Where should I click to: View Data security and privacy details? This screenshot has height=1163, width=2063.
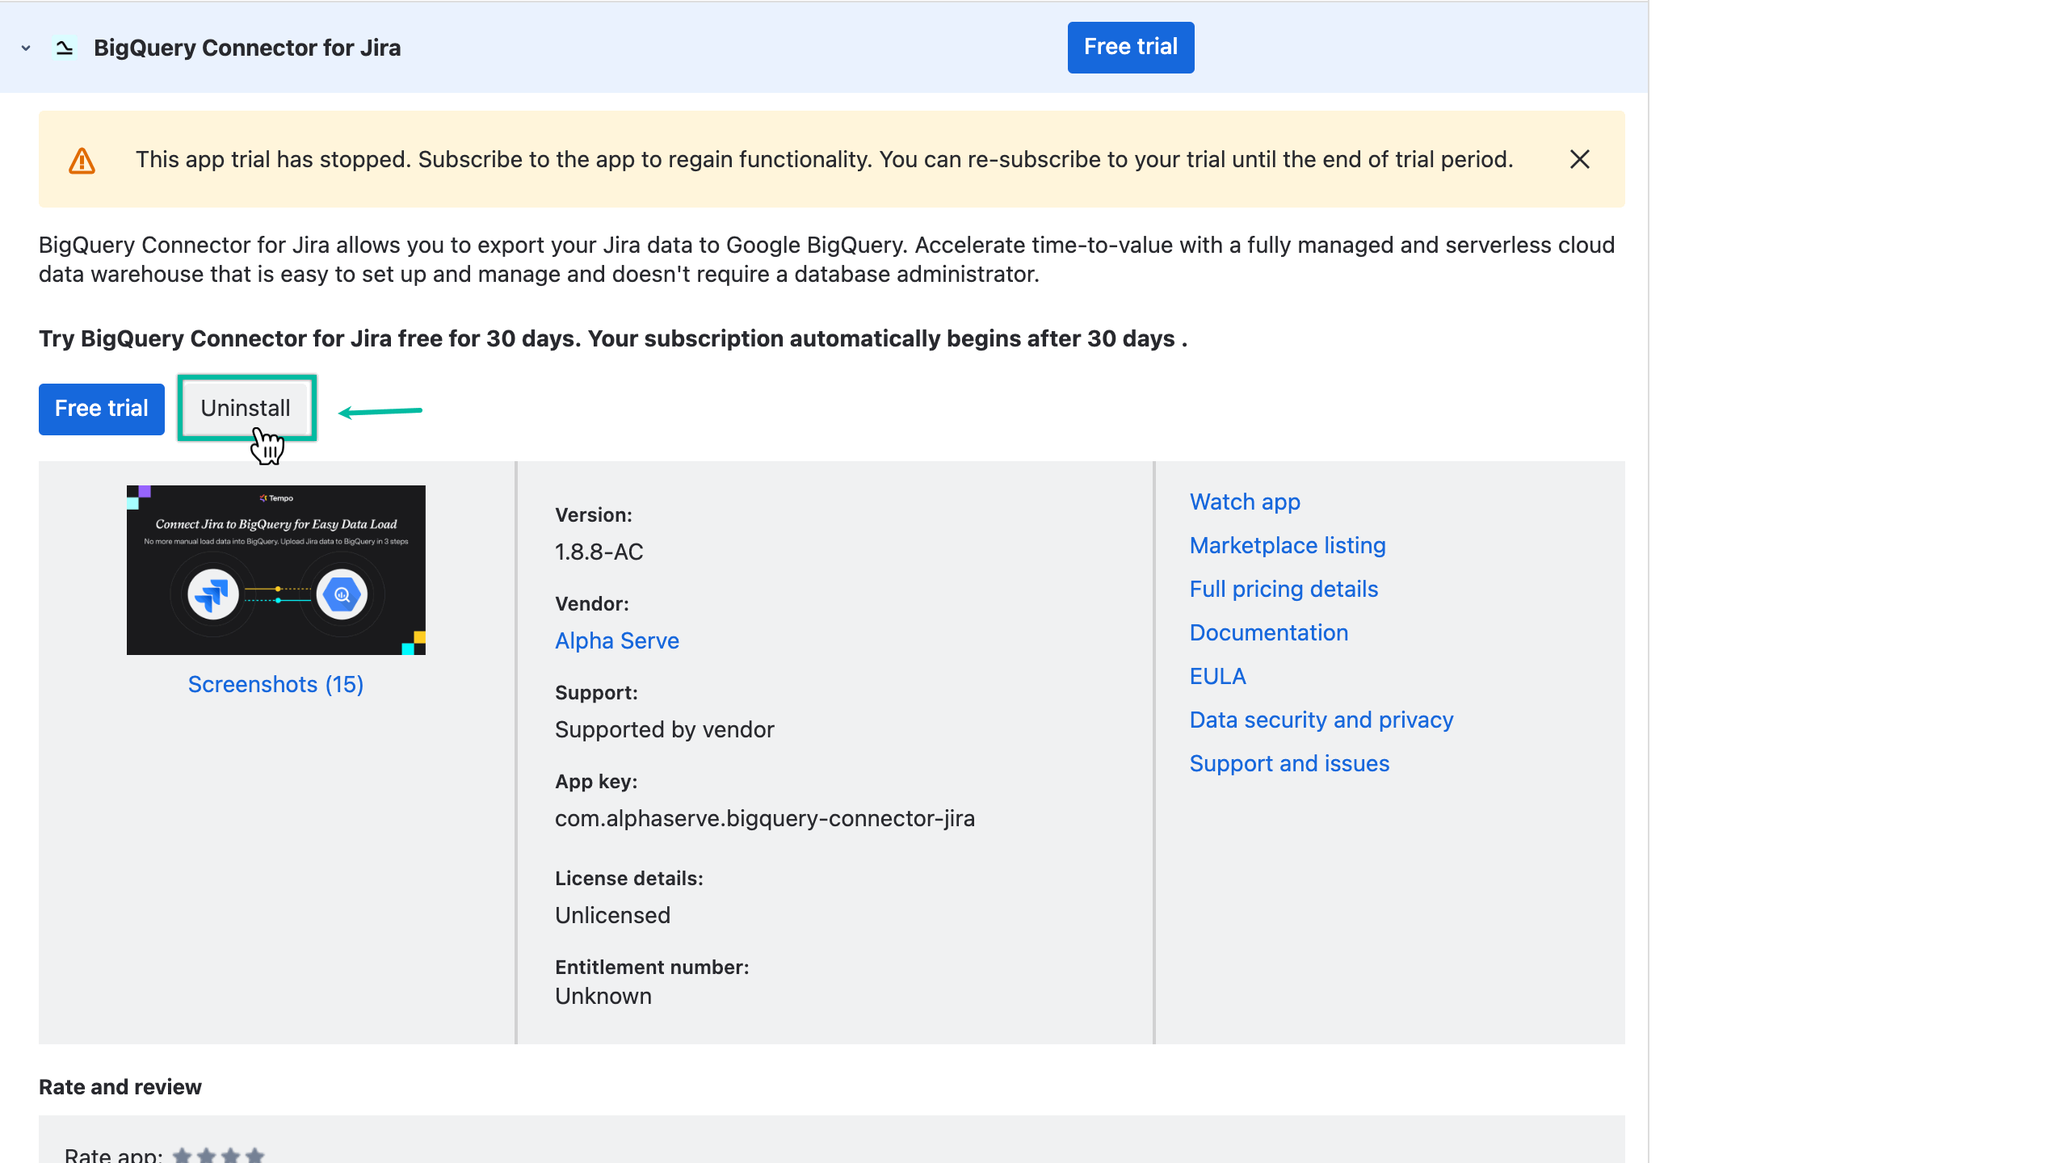click(x=1321, y=720)
